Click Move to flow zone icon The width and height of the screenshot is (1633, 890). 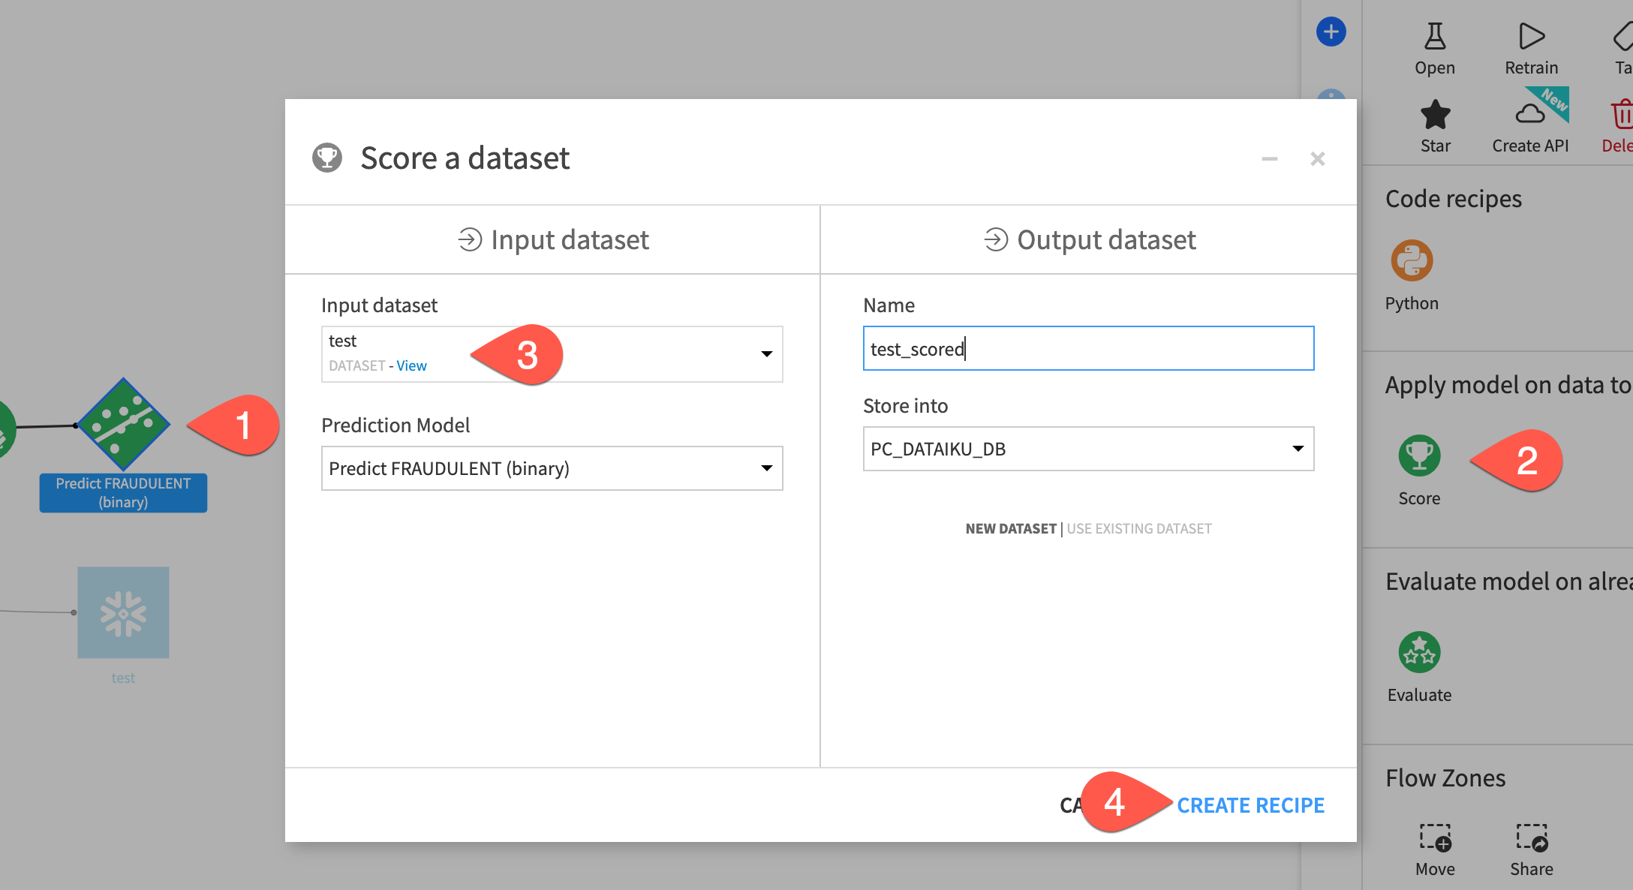point(1435,838)
